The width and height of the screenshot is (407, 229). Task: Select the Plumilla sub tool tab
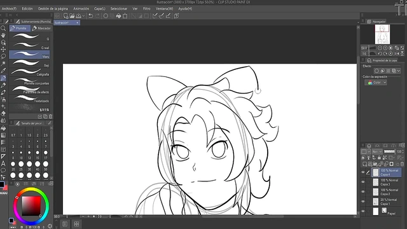point(20,28)
